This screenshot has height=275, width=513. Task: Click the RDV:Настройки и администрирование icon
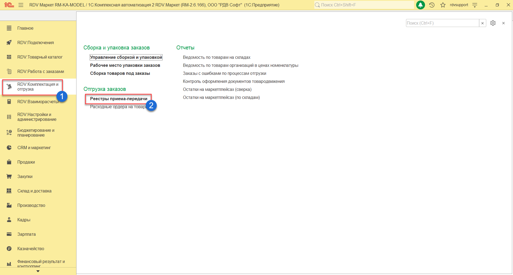(9, 117)
